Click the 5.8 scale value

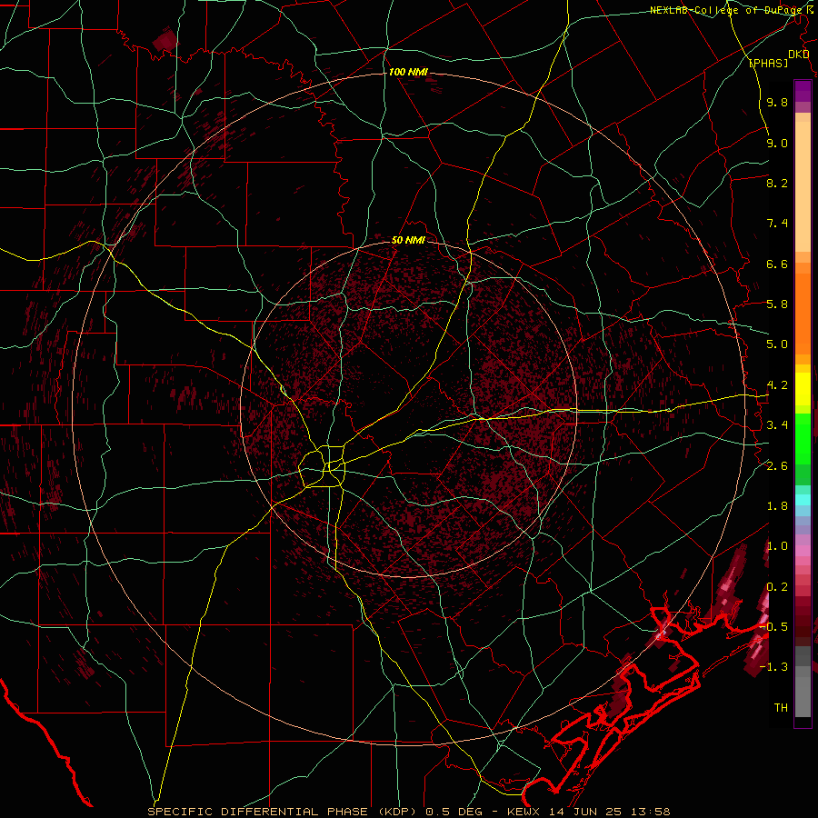(x=777, y=304)
